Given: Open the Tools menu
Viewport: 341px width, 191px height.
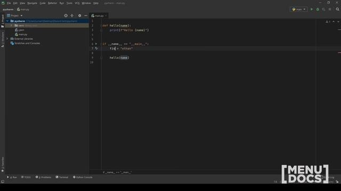Looking at the screenshot, I should 69,3.
